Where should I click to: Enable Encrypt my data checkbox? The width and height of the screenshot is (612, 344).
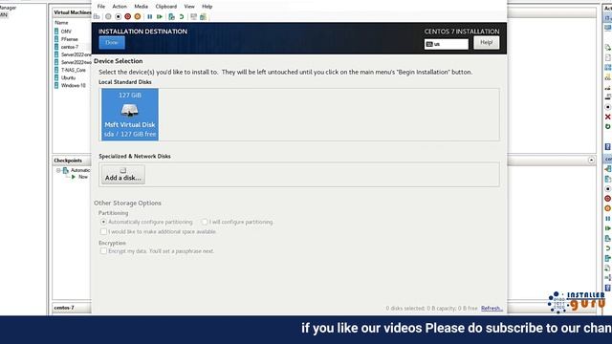[103, 251]
